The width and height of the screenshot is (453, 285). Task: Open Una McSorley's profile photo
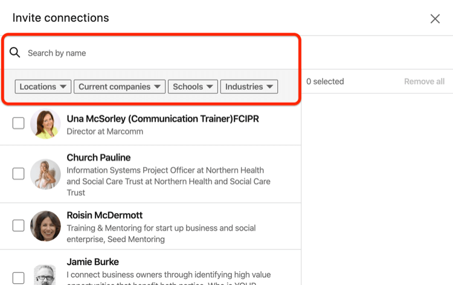(x=46, y=123)
